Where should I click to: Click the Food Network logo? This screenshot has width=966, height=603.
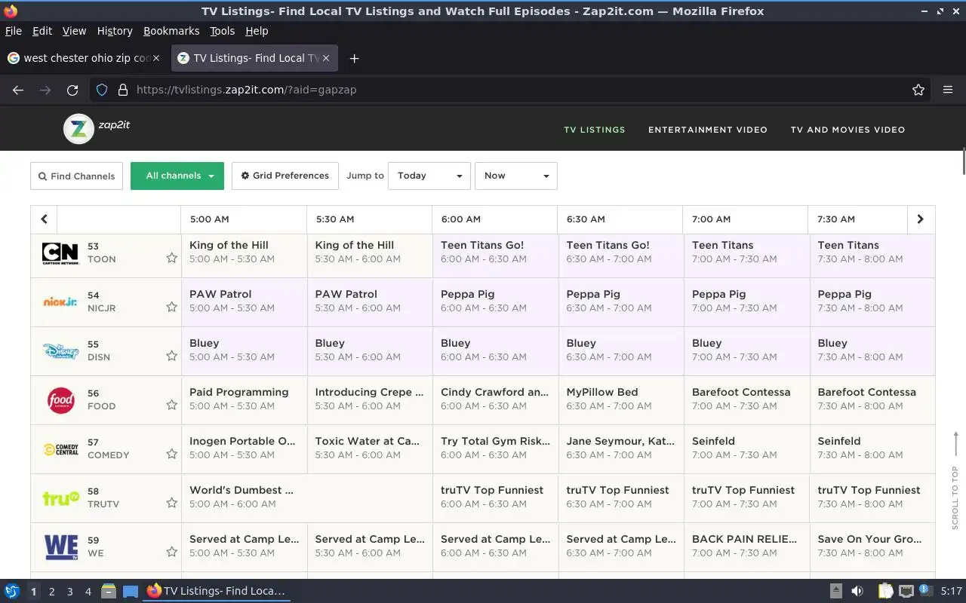click(x=60, y=399)
